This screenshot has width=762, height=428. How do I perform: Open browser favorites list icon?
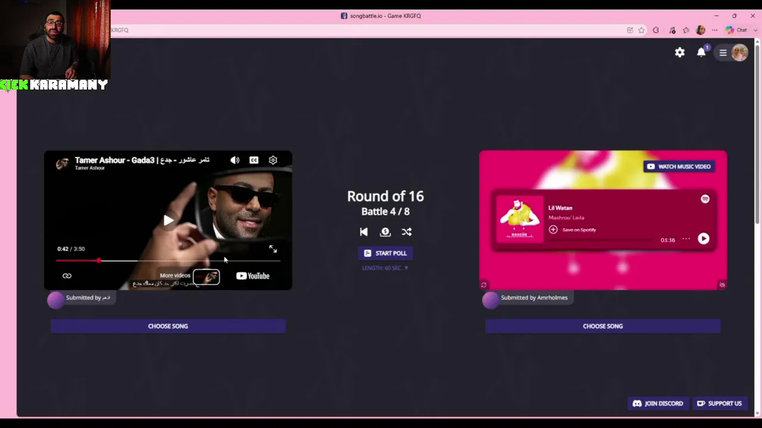(686, 30)
